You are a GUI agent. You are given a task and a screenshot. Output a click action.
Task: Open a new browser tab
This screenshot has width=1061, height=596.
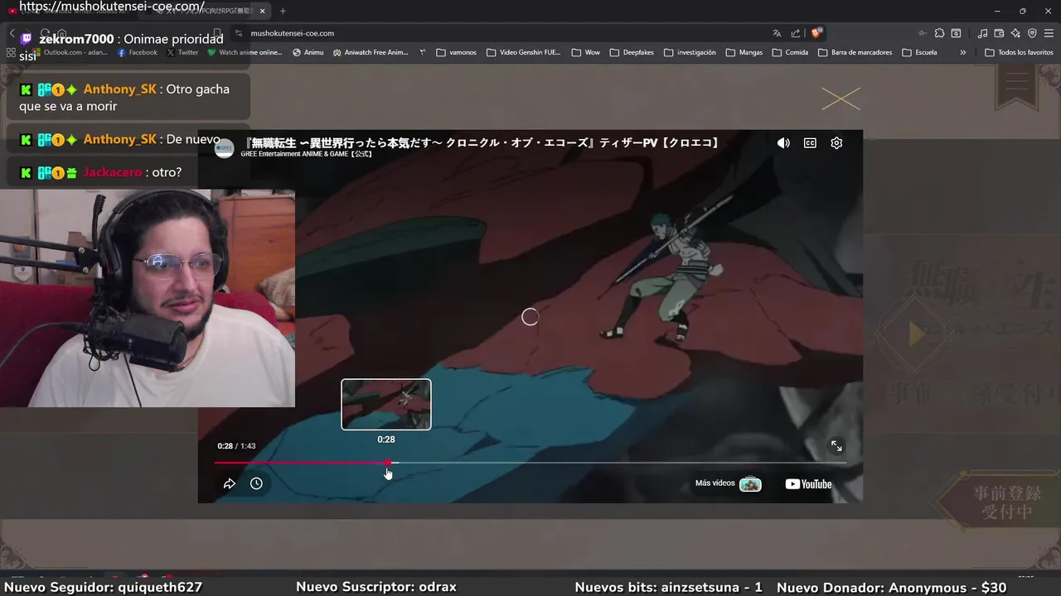(x=283, y=11)
